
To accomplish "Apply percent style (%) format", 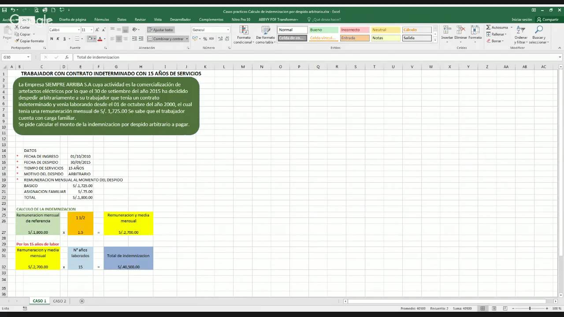I will tap(205, 39).
